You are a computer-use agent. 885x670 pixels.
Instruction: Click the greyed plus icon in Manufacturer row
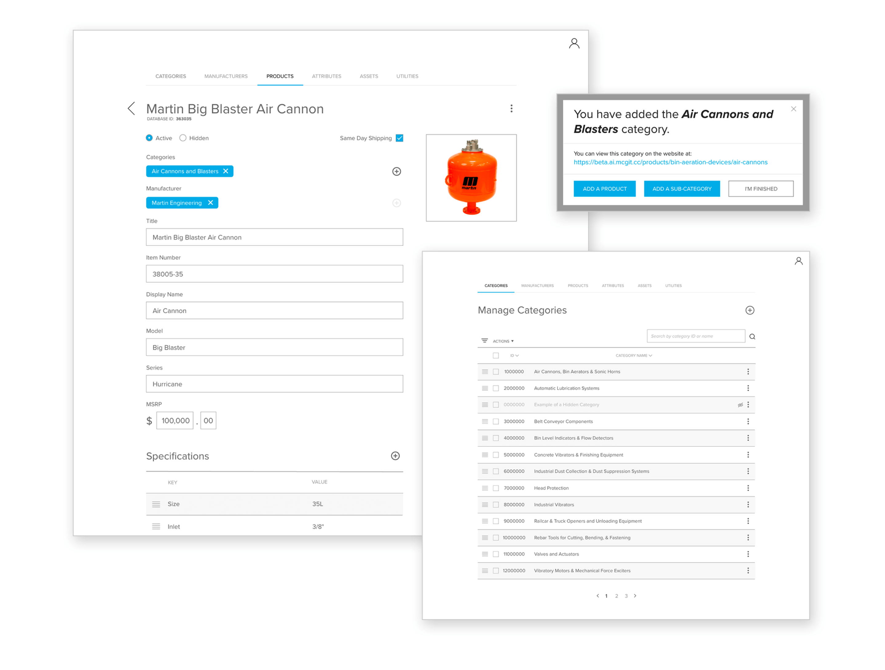pyautogui.click(x=396, y=203)
